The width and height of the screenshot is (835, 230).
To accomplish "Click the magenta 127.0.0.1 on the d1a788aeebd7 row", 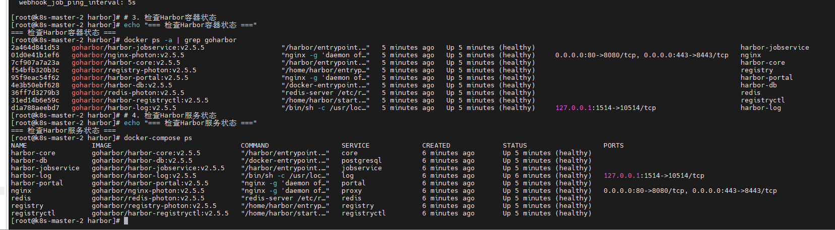I will [573, 108].
